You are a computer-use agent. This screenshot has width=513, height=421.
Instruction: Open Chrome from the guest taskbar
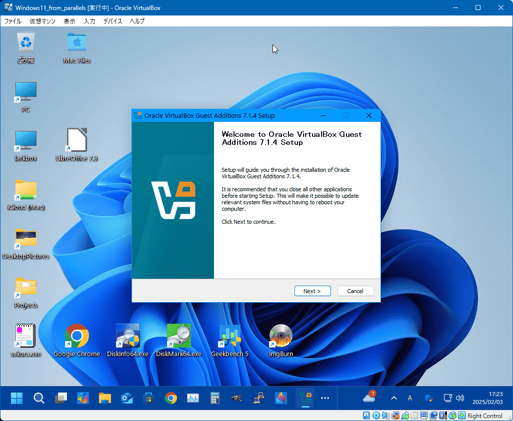171,398
